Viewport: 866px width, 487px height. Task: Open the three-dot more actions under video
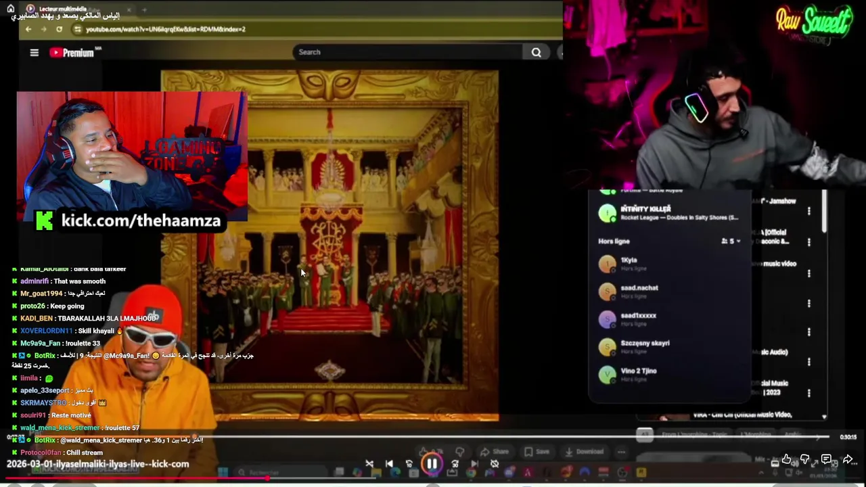(x=621, y=451)
